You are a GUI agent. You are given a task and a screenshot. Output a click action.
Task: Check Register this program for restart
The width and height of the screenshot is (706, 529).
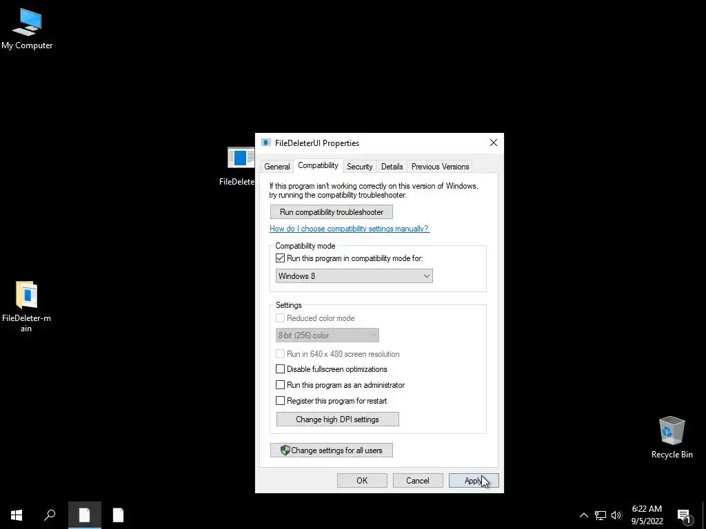pyautogui.click(x=280, y=401)
